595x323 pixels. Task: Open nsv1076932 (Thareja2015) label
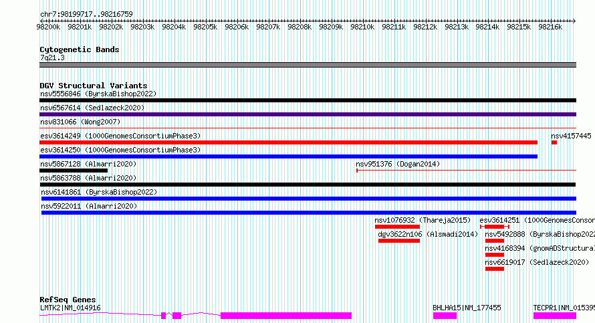(x=423, y=220)
